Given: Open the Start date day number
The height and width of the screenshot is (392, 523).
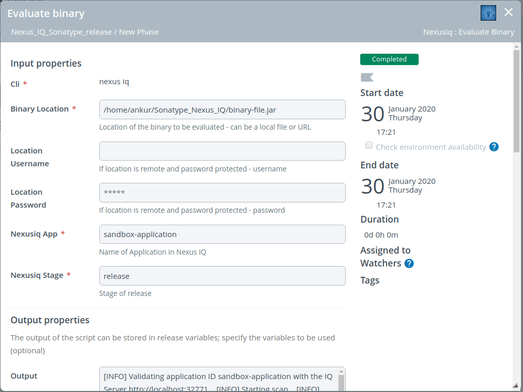Looking at the screenshot, I should 372,114.
